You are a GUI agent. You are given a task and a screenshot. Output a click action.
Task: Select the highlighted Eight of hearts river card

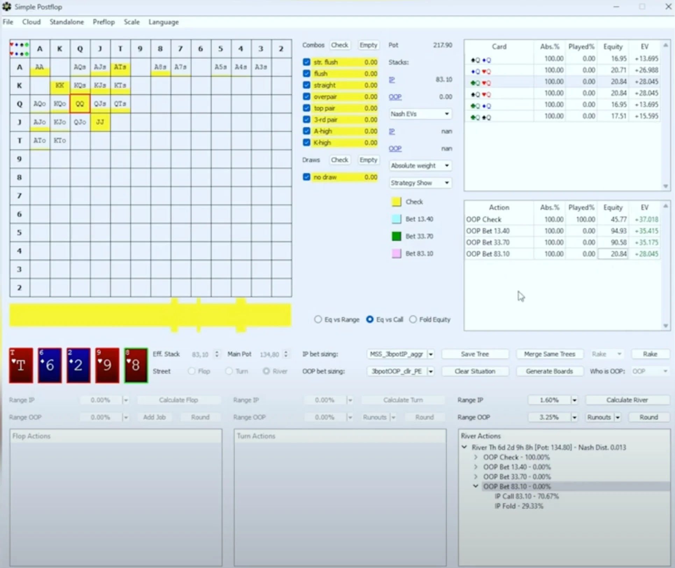136,365
